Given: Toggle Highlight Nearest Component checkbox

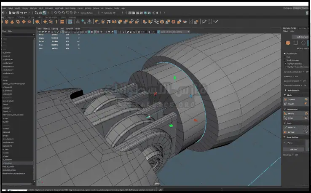Looking at the screenshot, I should pyautogui.click(x=286, y=67).
